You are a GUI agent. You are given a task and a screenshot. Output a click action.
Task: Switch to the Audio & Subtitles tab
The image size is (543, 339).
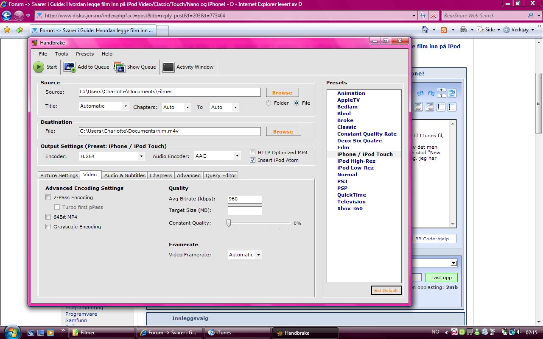[125, 175]
